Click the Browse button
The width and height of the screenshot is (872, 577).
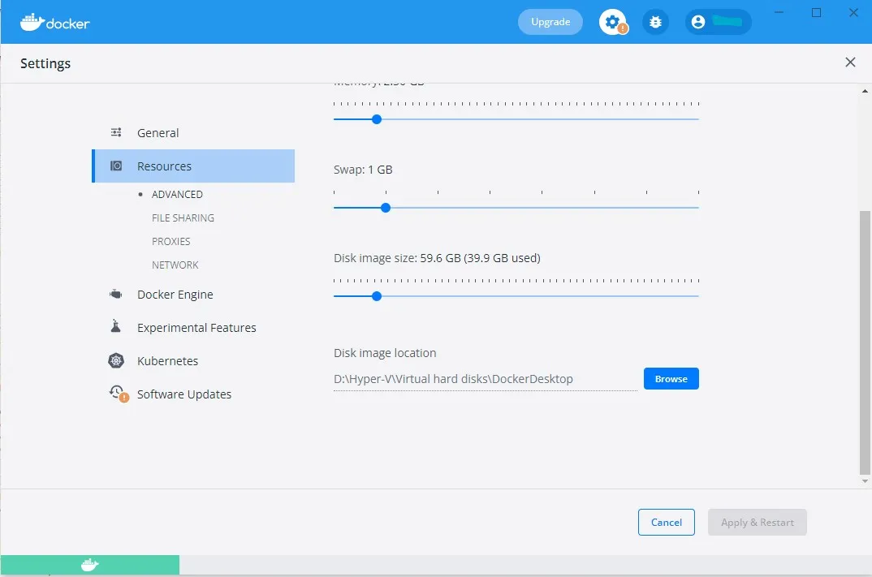(x=671, y=378)
